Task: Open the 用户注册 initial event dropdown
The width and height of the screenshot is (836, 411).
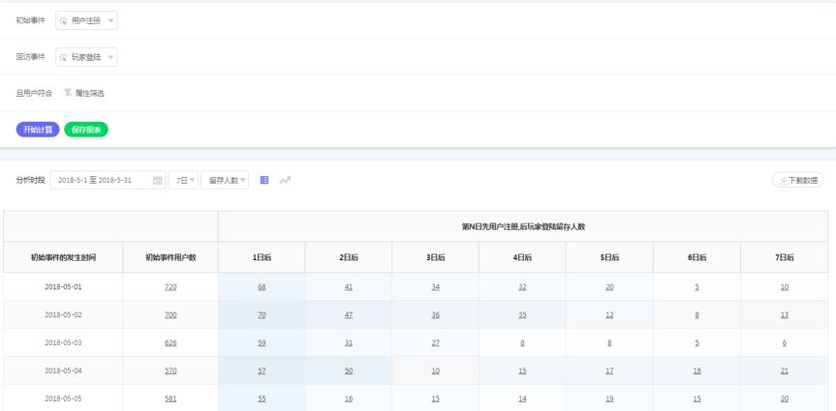Action: point(86,20)
